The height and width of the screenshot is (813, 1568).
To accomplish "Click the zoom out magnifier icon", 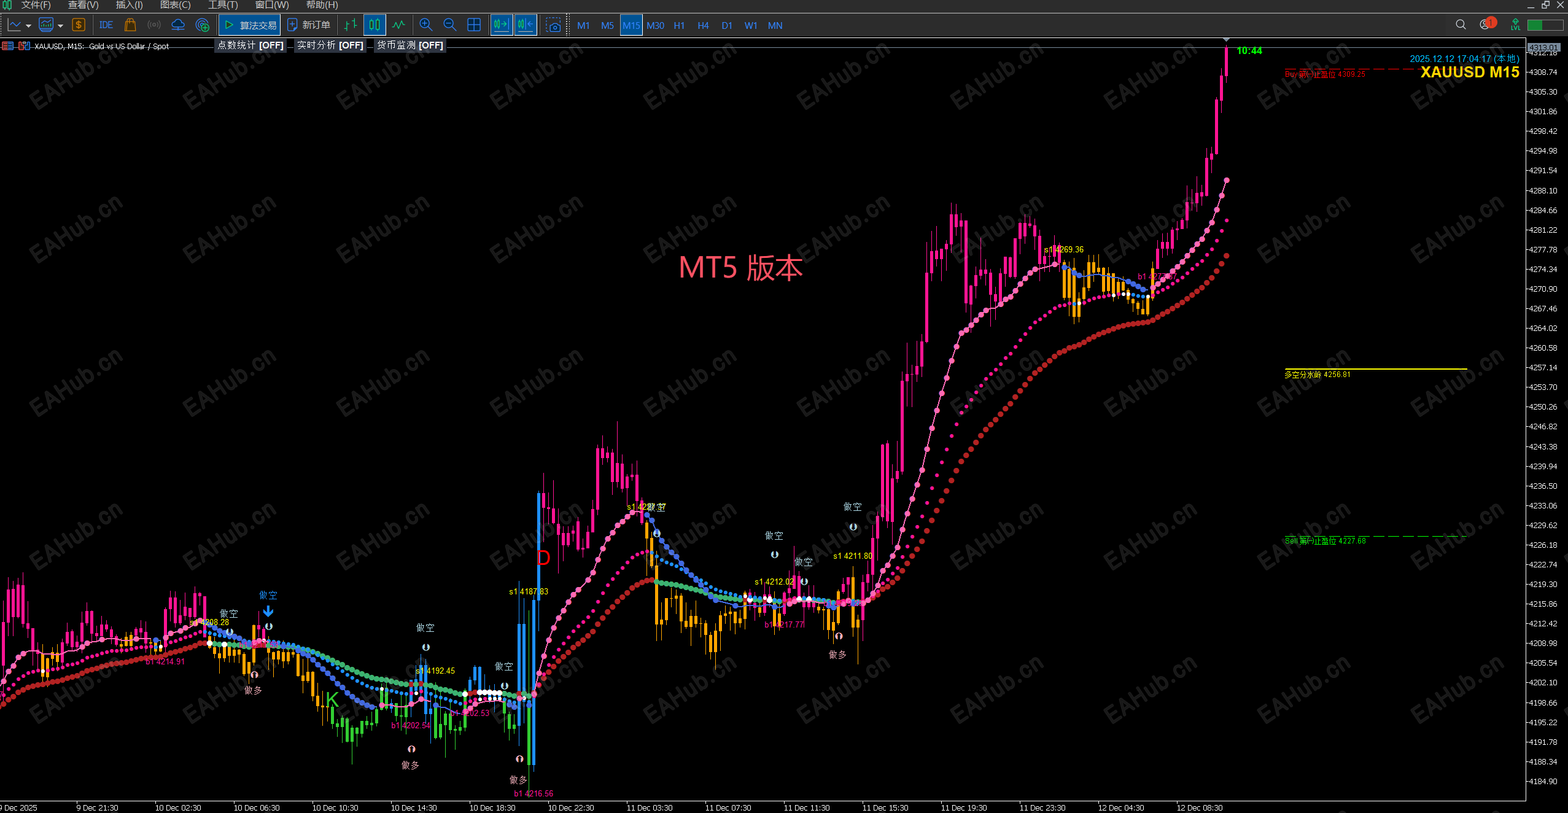I will (x=449, y=25).
